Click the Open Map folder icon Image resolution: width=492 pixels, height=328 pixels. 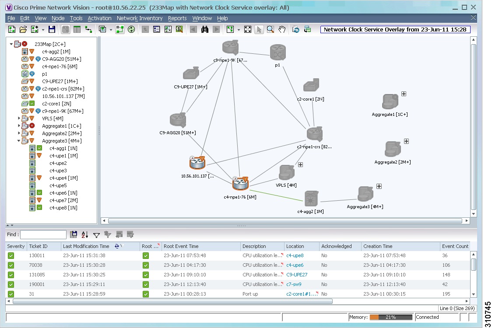point(23,29)
